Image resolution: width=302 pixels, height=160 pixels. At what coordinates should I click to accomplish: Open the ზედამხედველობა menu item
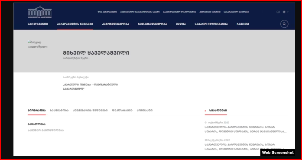coord(153,24)
